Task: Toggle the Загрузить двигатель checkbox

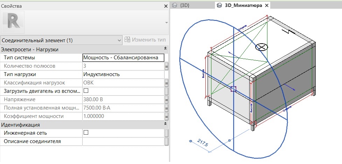Action: coord(86,91)
